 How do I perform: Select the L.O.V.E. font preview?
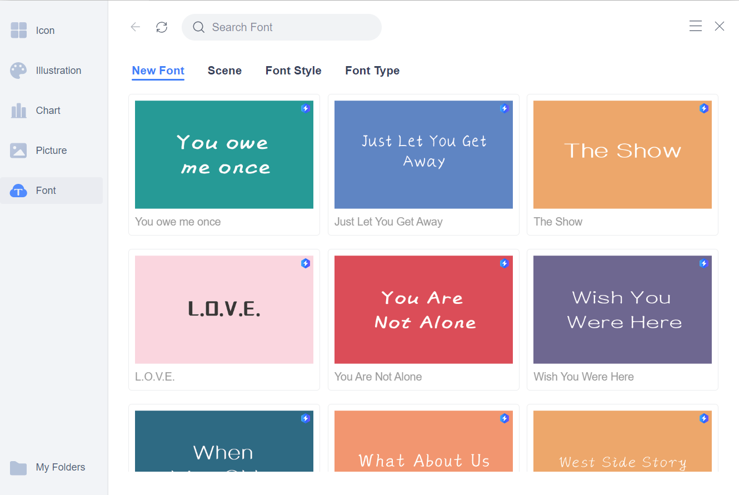pyautogui.click(x=224, y=309)
